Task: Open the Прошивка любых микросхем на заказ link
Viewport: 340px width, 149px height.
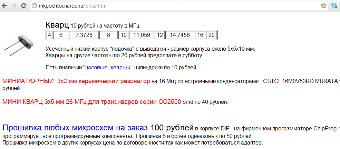Action: pyautogui.click(x=75, y=128)
